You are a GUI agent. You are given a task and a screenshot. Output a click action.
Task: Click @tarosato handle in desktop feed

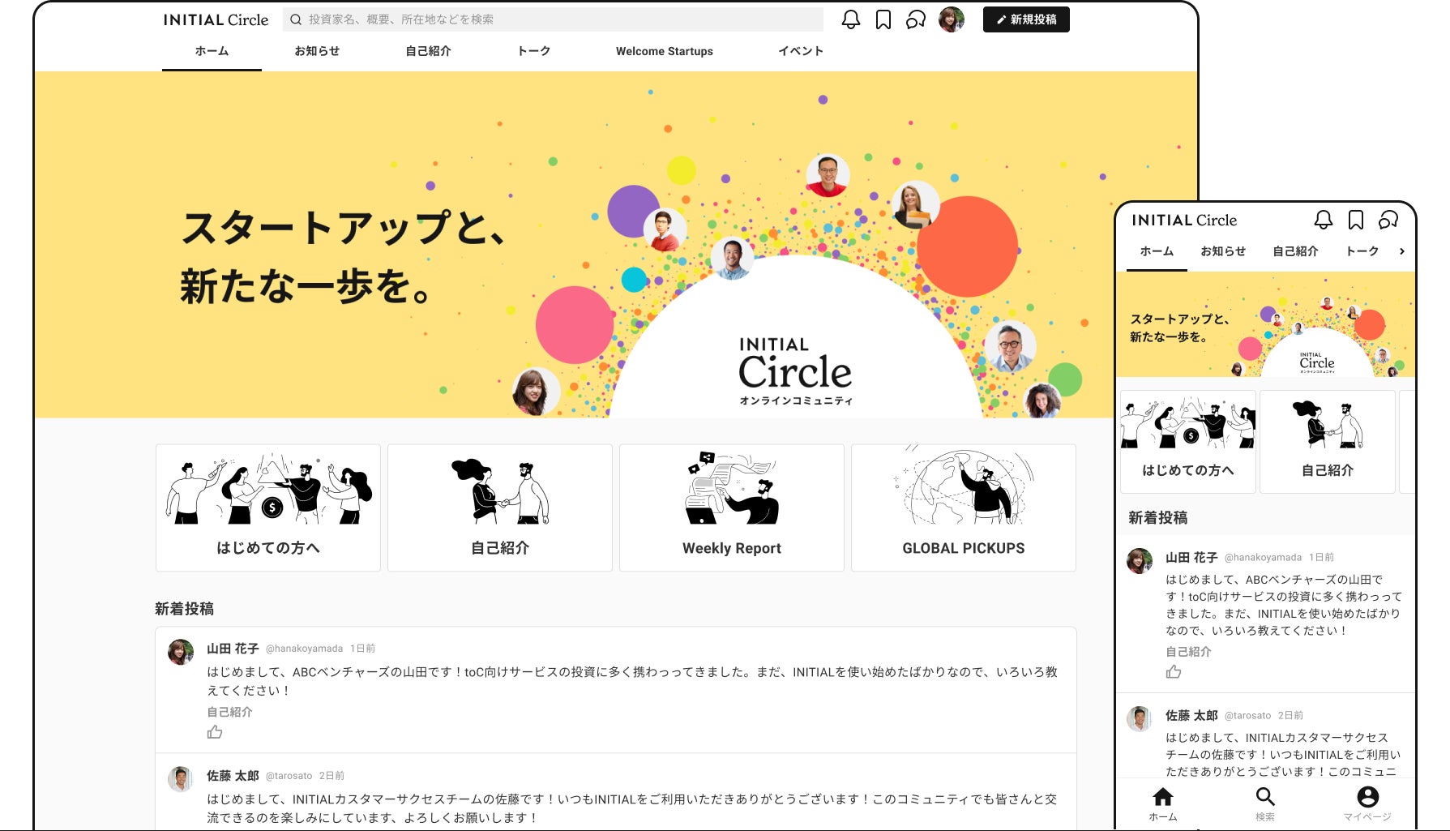coord(289,776)
